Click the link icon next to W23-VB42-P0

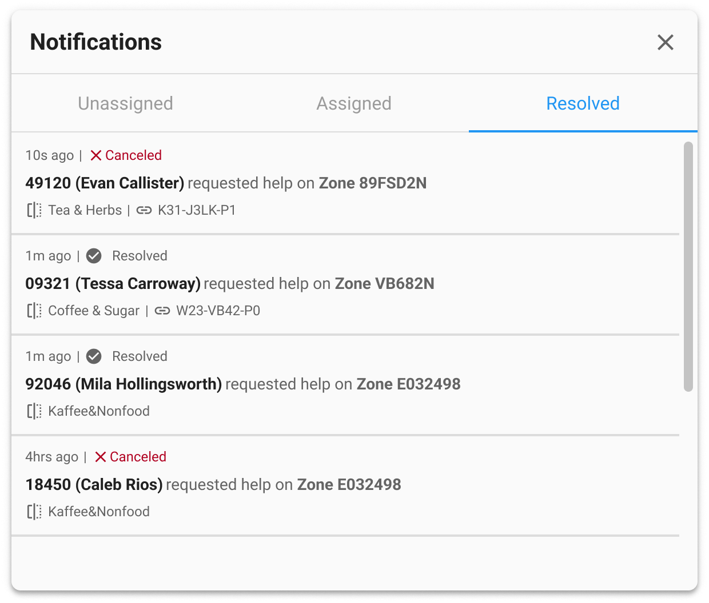[x=162, y=311]
